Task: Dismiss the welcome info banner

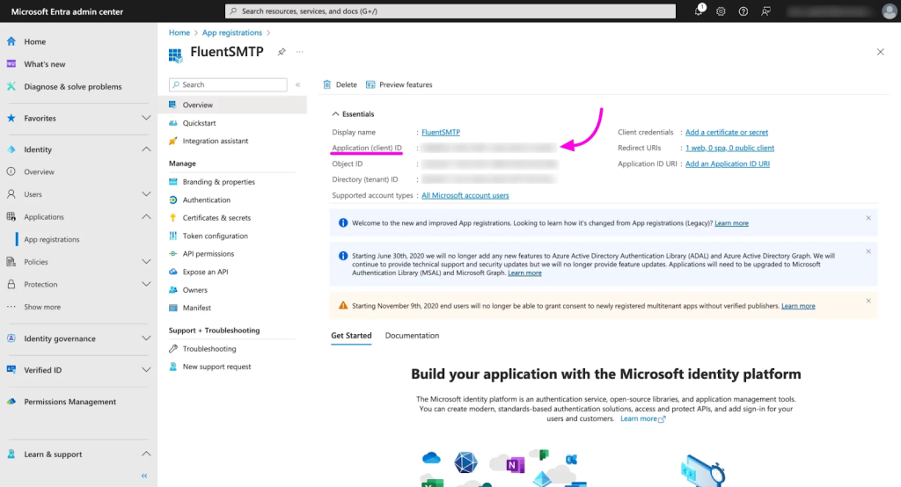Action: [x=868, y=218]
